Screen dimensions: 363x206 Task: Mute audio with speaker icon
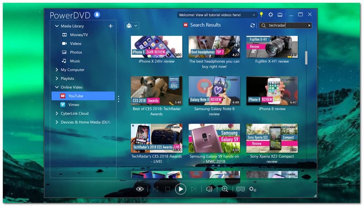click(209, 189)
